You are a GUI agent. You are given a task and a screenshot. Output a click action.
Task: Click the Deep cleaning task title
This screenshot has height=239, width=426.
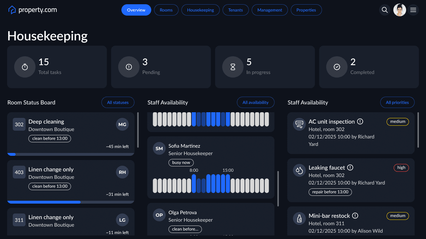point(46,121)
